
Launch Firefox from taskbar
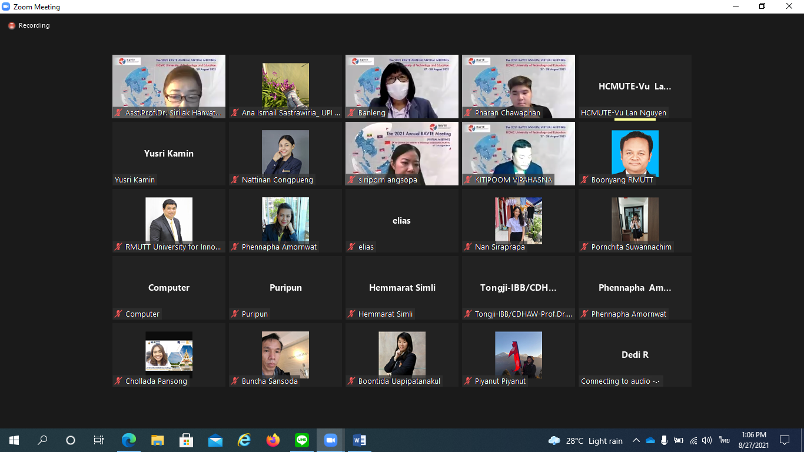tap(273, 440)
